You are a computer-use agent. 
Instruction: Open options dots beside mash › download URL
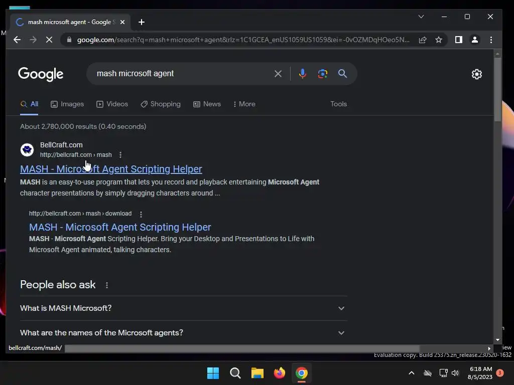pos(141,214)
